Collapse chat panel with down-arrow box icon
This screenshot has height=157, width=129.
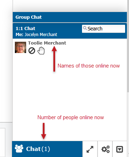pos(120,149)
